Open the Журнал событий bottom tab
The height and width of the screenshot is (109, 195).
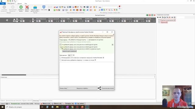[27, 101]
